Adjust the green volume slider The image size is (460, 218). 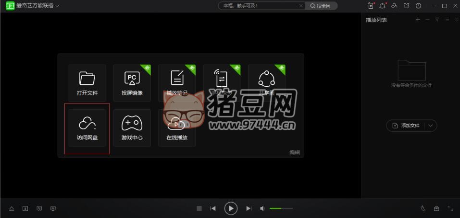coord(281,208)
